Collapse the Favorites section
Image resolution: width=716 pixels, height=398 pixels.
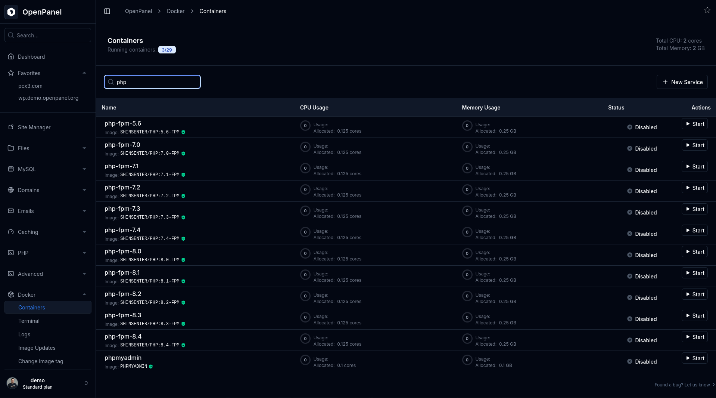[x=84, y=73]
